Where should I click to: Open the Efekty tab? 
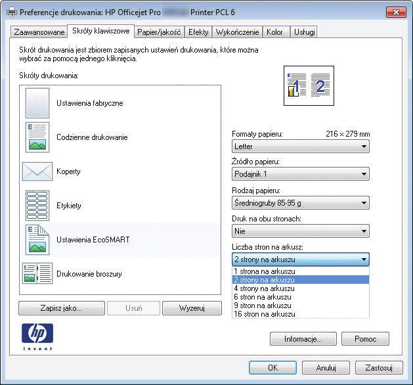[x=198, y=32]
